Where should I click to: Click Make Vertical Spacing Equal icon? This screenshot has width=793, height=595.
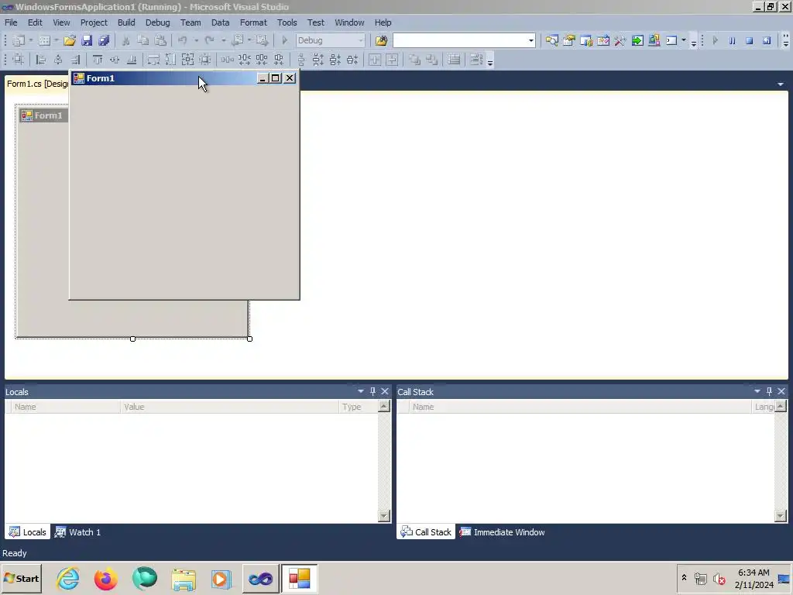pos(301,60)
